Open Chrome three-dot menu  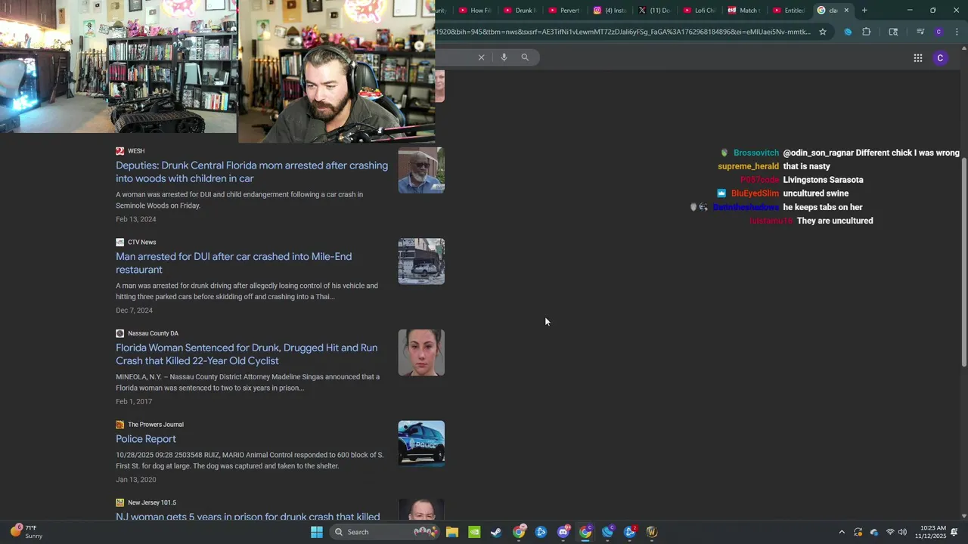point(957,32)
